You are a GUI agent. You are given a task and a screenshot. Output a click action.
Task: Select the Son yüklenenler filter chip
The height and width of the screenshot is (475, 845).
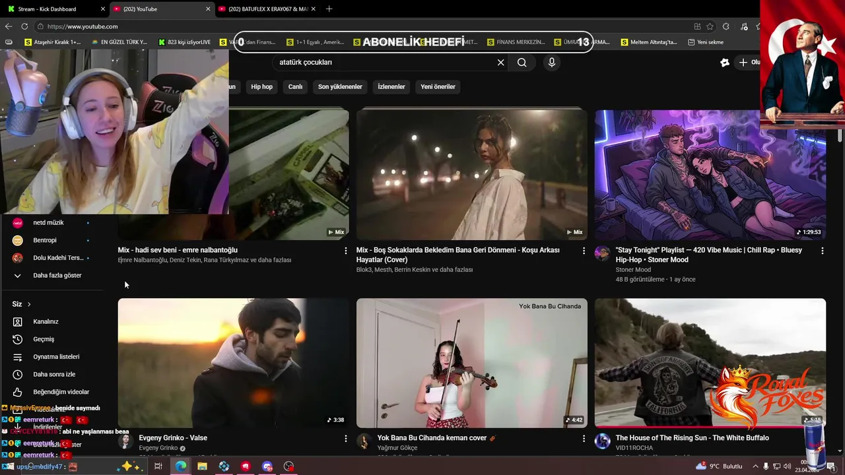pyautogui.click(x=340, y=86)
